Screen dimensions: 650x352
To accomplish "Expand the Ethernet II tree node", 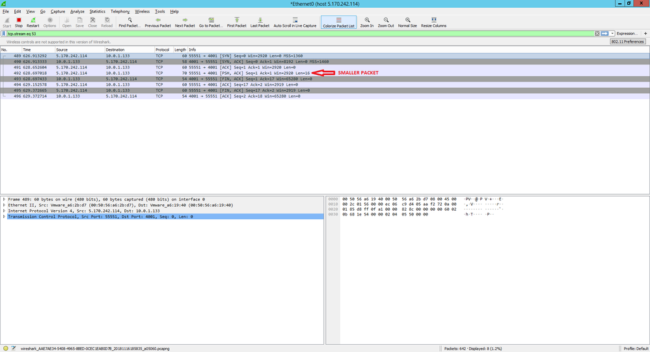I will pos(4,205).
